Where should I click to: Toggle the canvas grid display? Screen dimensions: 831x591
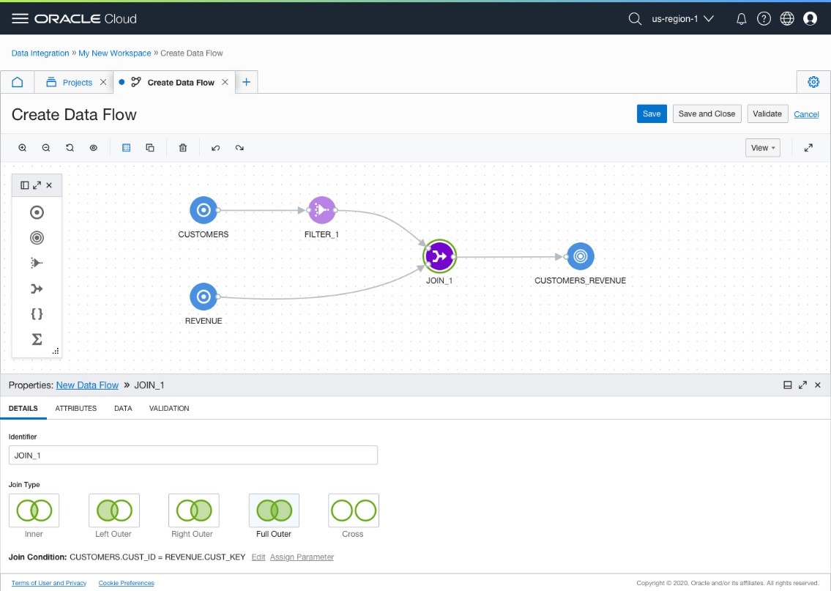tap(126, 147)
